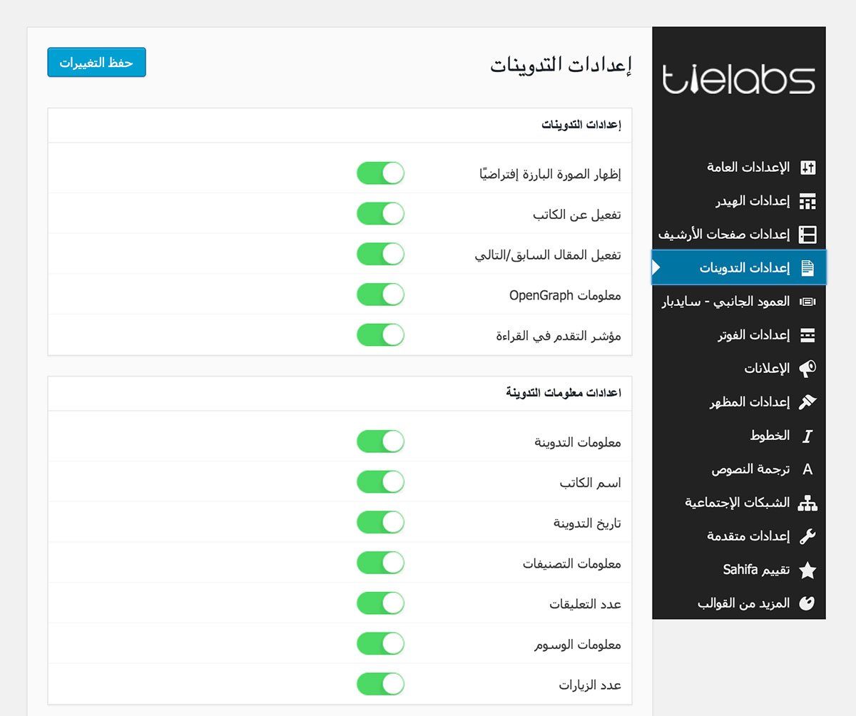Click the letter A icon beside ترجمة النصوص
Viewport: 856px width, 716px height.
807,469
